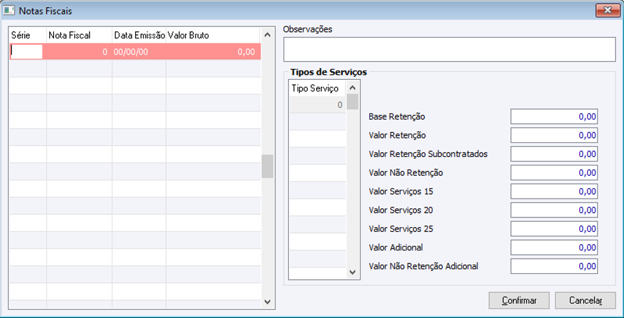The width and height of the screenshot is (624, 318).
Task: Click the Valor Serviços 15 field
Action: [553, 191]
